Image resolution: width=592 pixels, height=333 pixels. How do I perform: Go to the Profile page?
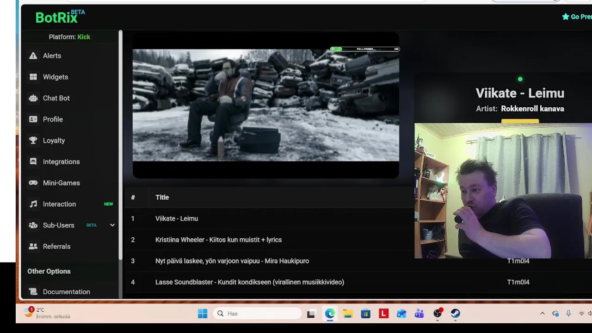point(53,119)
